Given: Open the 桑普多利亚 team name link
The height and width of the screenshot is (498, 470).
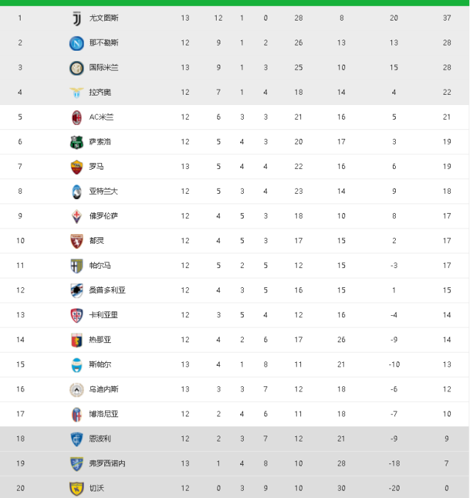Looking at the screenshot, I should pos(107,290).
